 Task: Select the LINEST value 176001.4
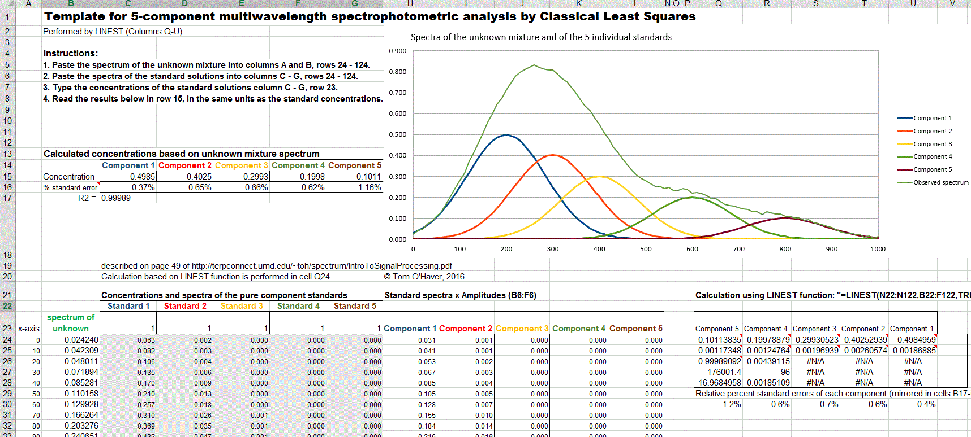tap(719, 372)
